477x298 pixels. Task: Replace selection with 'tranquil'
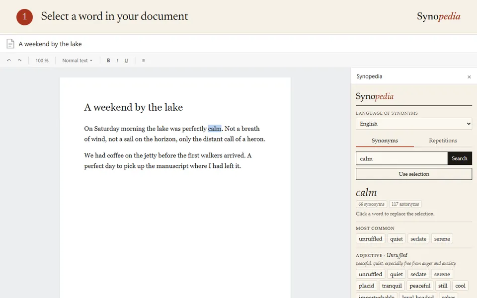392,286
